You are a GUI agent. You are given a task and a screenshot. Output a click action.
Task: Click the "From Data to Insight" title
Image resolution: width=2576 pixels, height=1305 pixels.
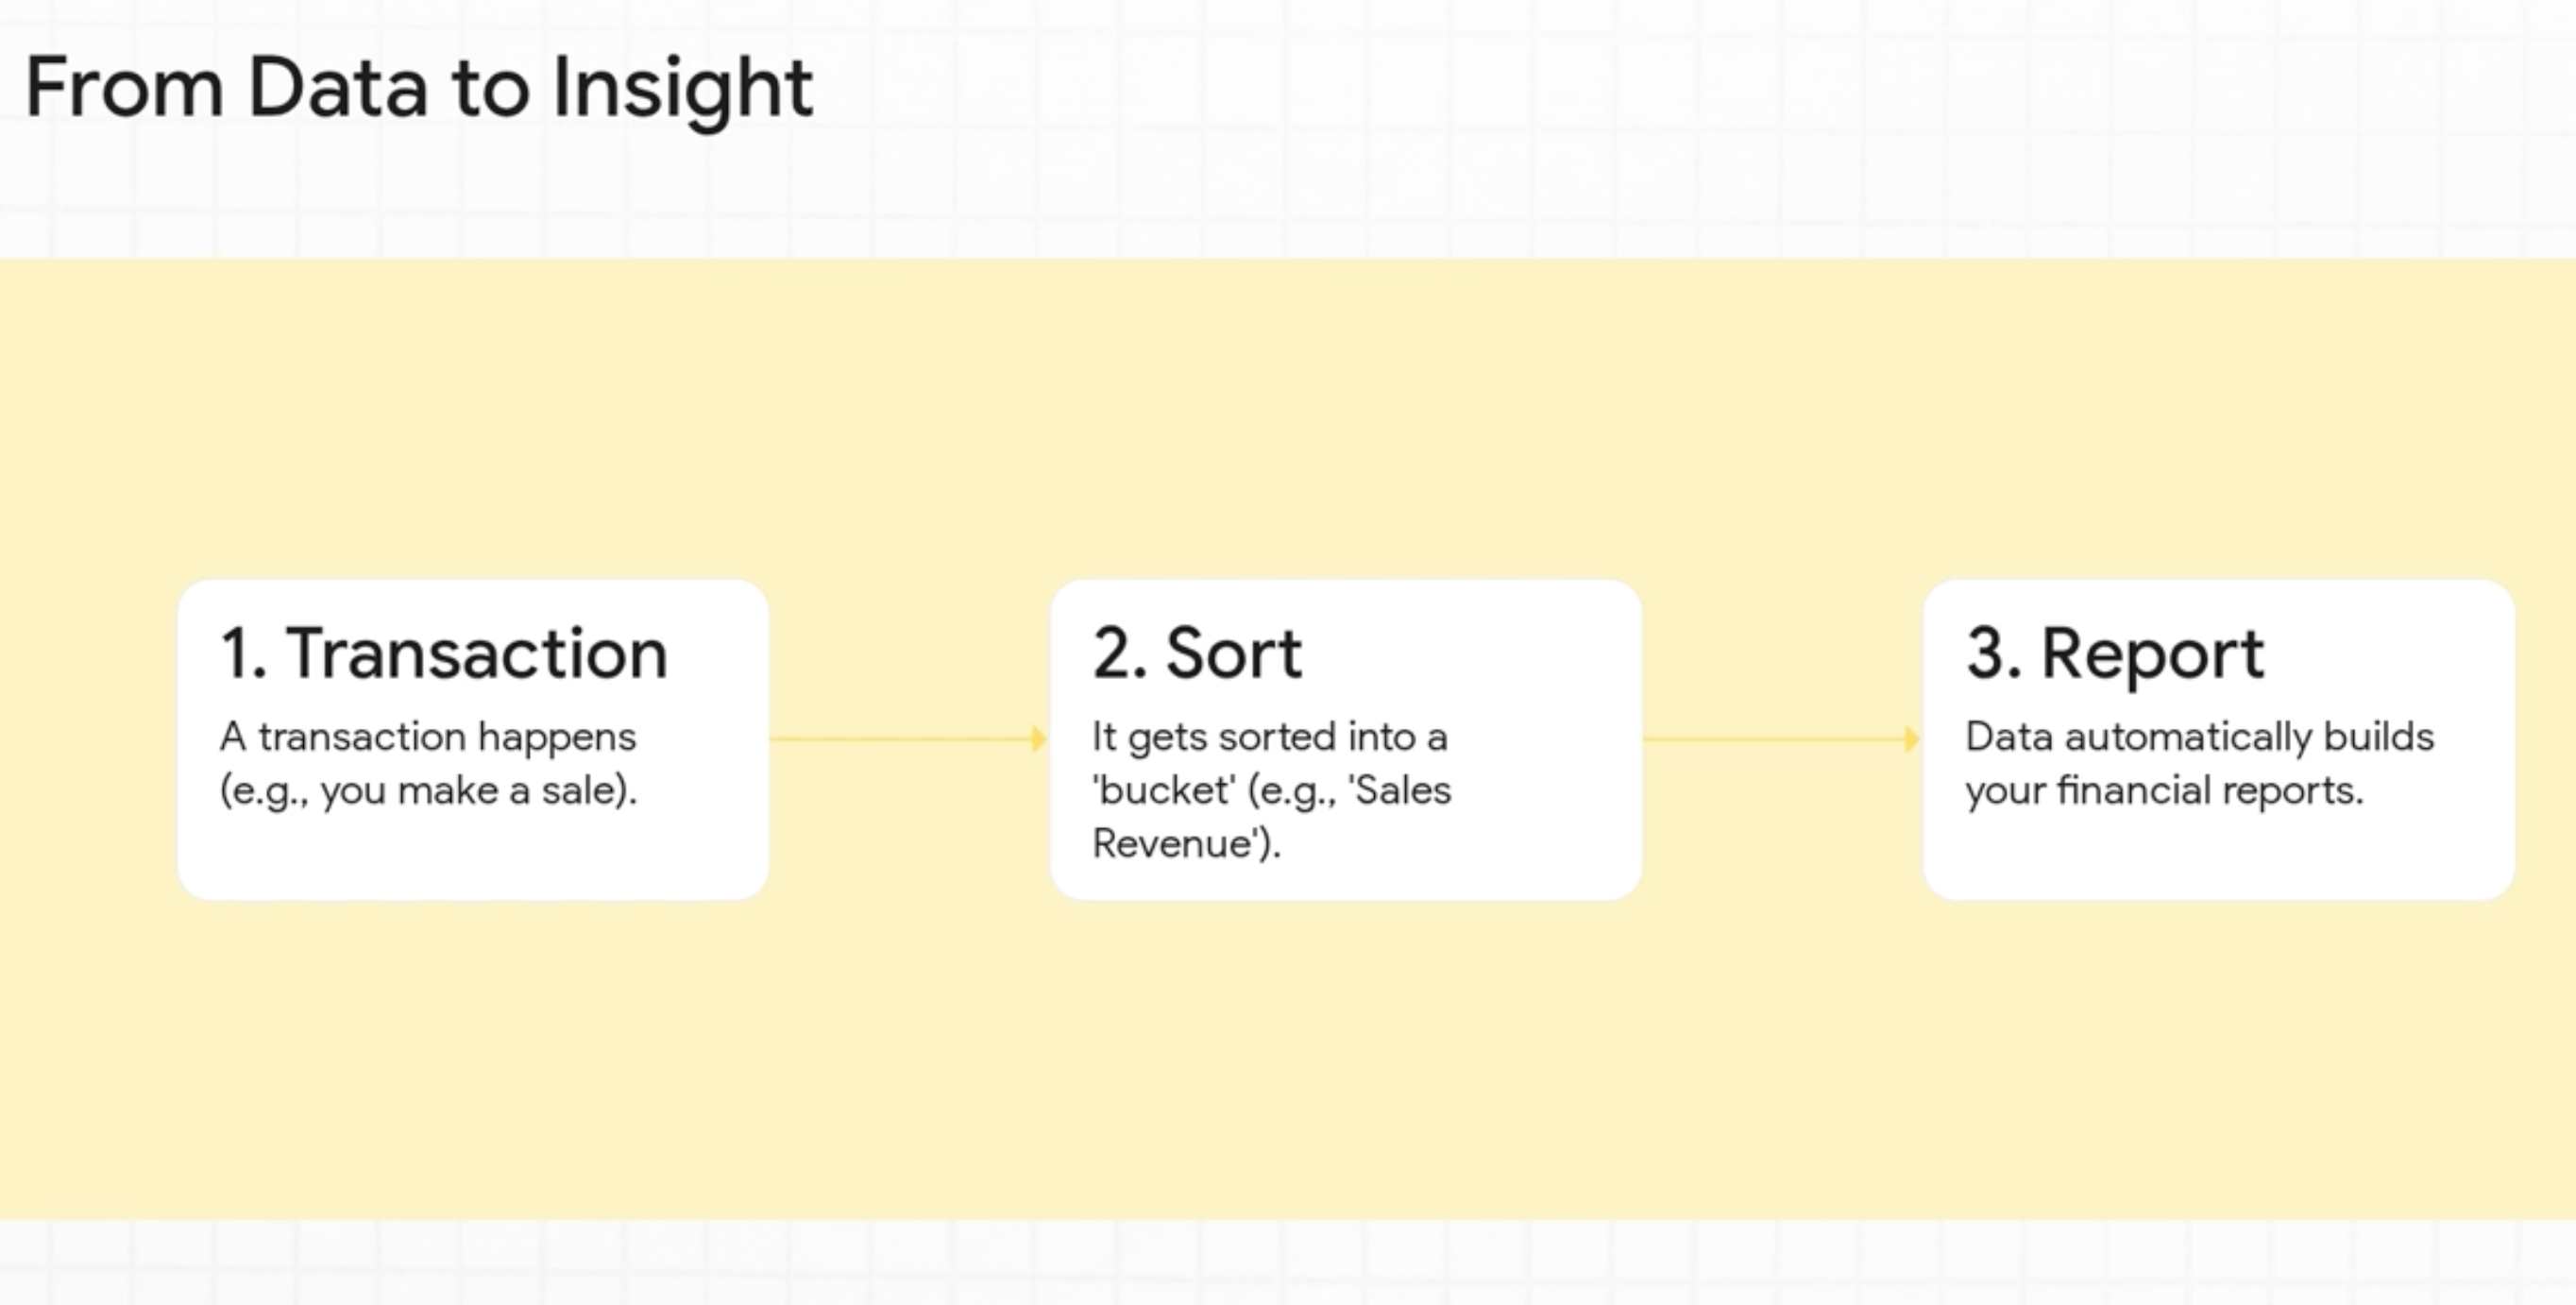[419, 88]
